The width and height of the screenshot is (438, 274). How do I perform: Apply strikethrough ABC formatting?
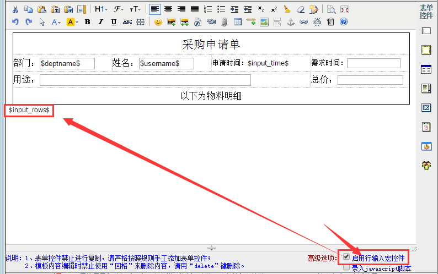pos(127,23)
